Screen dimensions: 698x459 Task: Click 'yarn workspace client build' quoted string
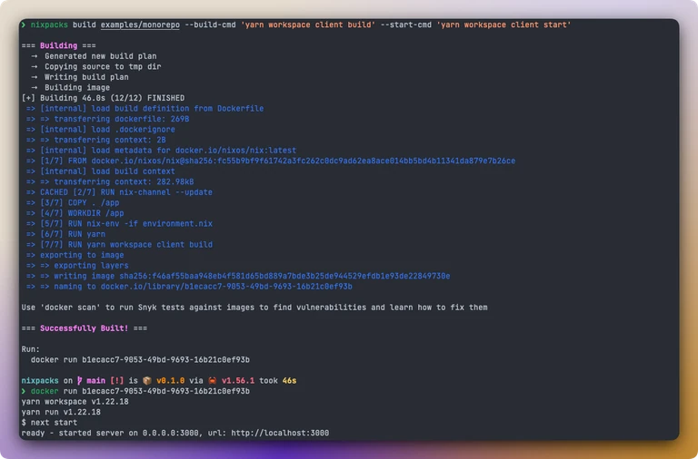point(308,24)
